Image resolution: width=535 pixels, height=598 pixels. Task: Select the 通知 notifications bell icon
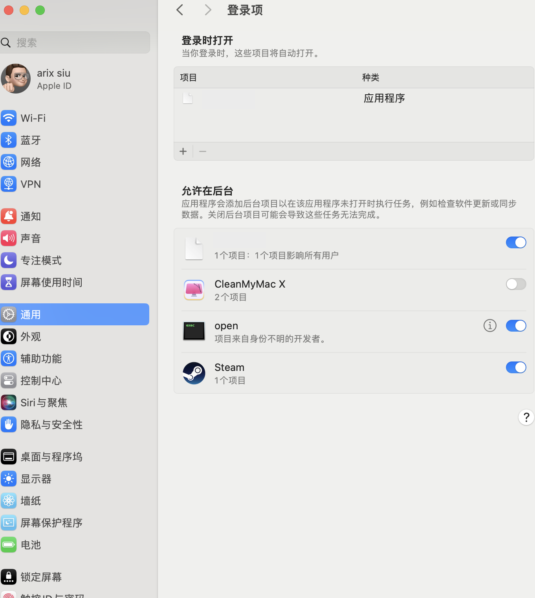9,216
